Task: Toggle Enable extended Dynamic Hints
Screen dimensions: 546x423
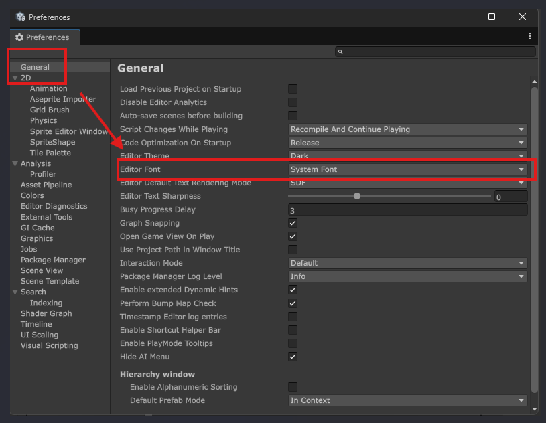Action: pyautogui.click(x=293, y=290)
